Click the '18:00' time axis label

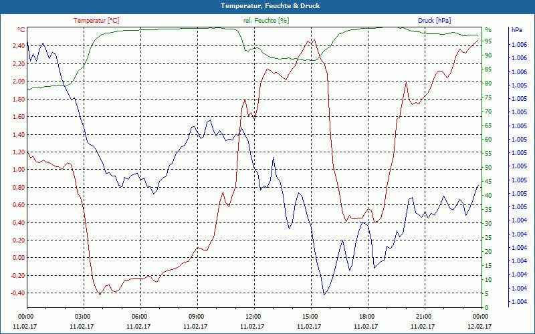point(366,316)
